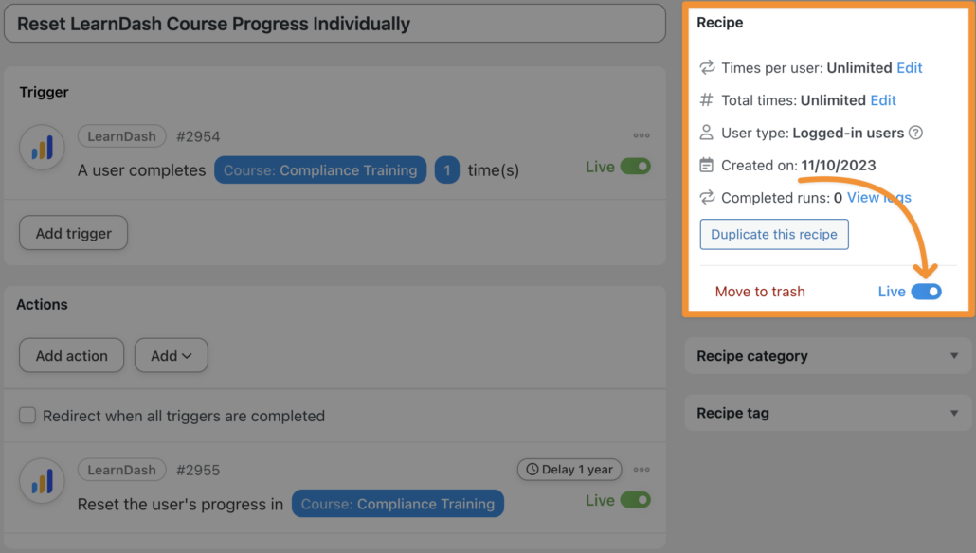Open the reset action's ellipsis menu
This screenshot has height=553, width=976.
[x=642, y=469]
